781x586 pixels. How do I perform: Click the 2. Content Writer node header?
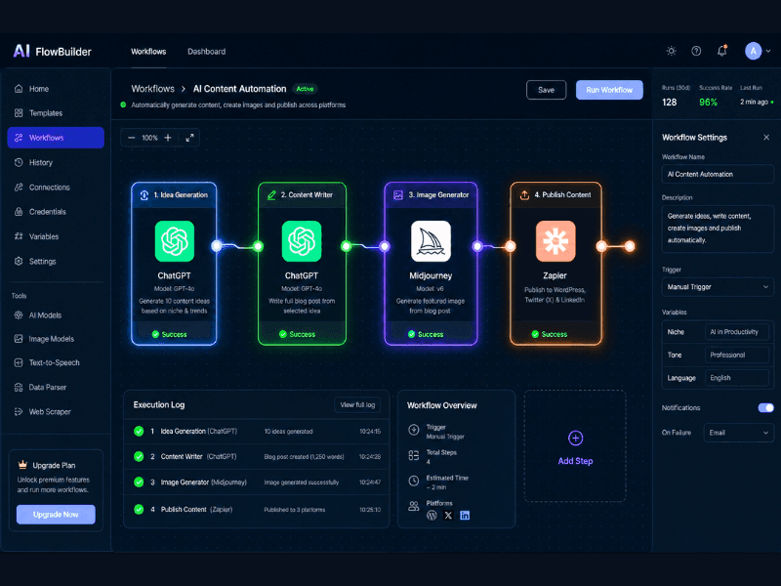point(302,194)
